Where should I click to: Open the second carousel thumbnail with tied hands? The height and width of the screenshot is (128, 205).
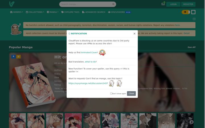[x=36, y=121]
